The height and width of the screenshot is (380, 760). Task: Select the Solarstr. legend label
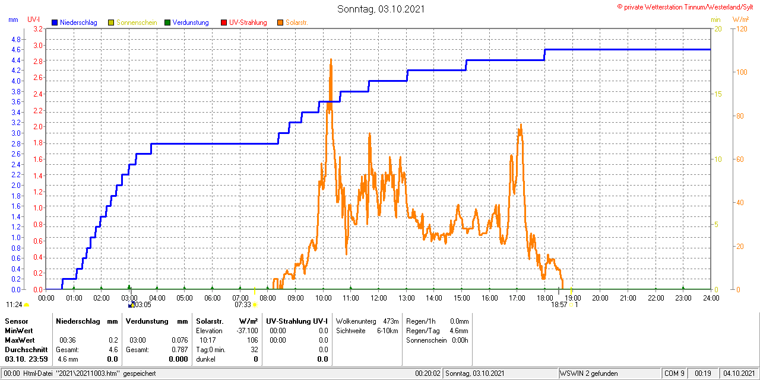click(x=296, y=23)
